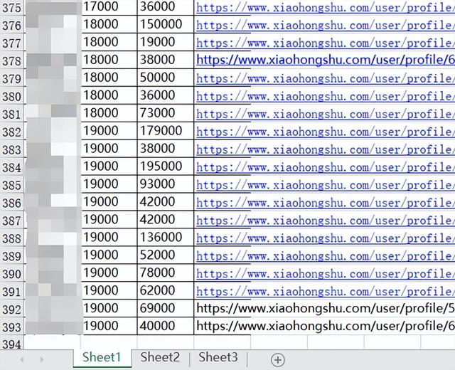Open the profile hyperlink in row 391

[x=324, y=292]
